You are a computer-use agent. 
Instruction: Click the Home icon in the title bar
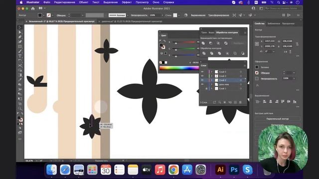33,8
